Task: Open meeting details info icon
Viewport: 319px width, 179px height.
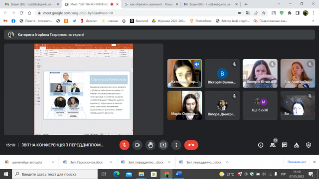Action: (261, 145)
